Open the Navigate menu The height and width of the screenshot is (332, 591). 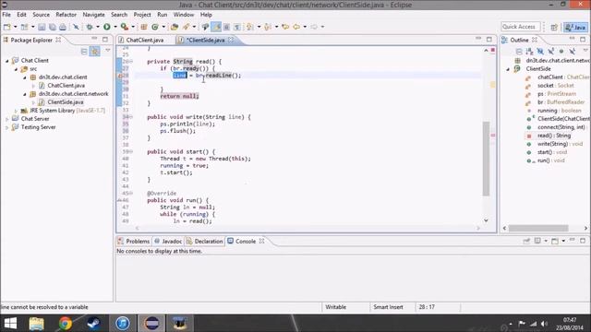click(94, 15)
